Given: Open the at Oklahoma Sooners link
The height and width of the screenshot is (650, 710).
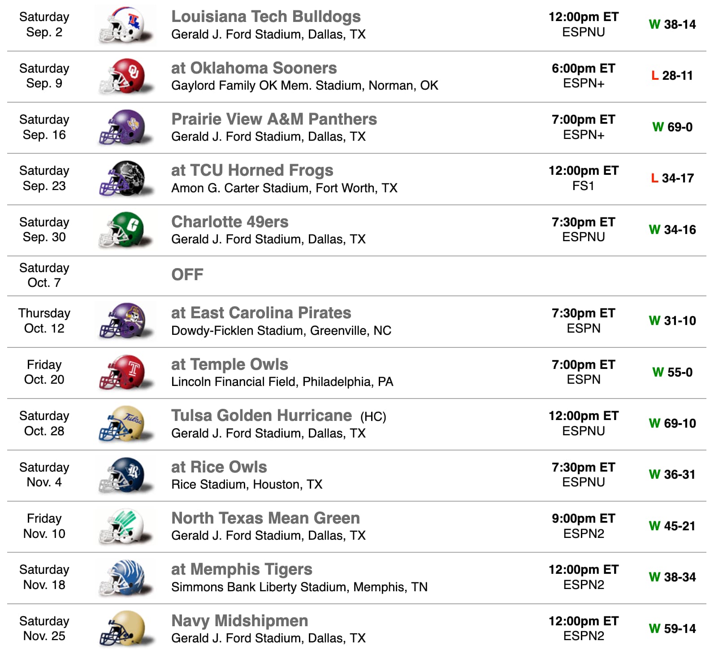Looking at the screenshot, I should click(x=254, y=68).
